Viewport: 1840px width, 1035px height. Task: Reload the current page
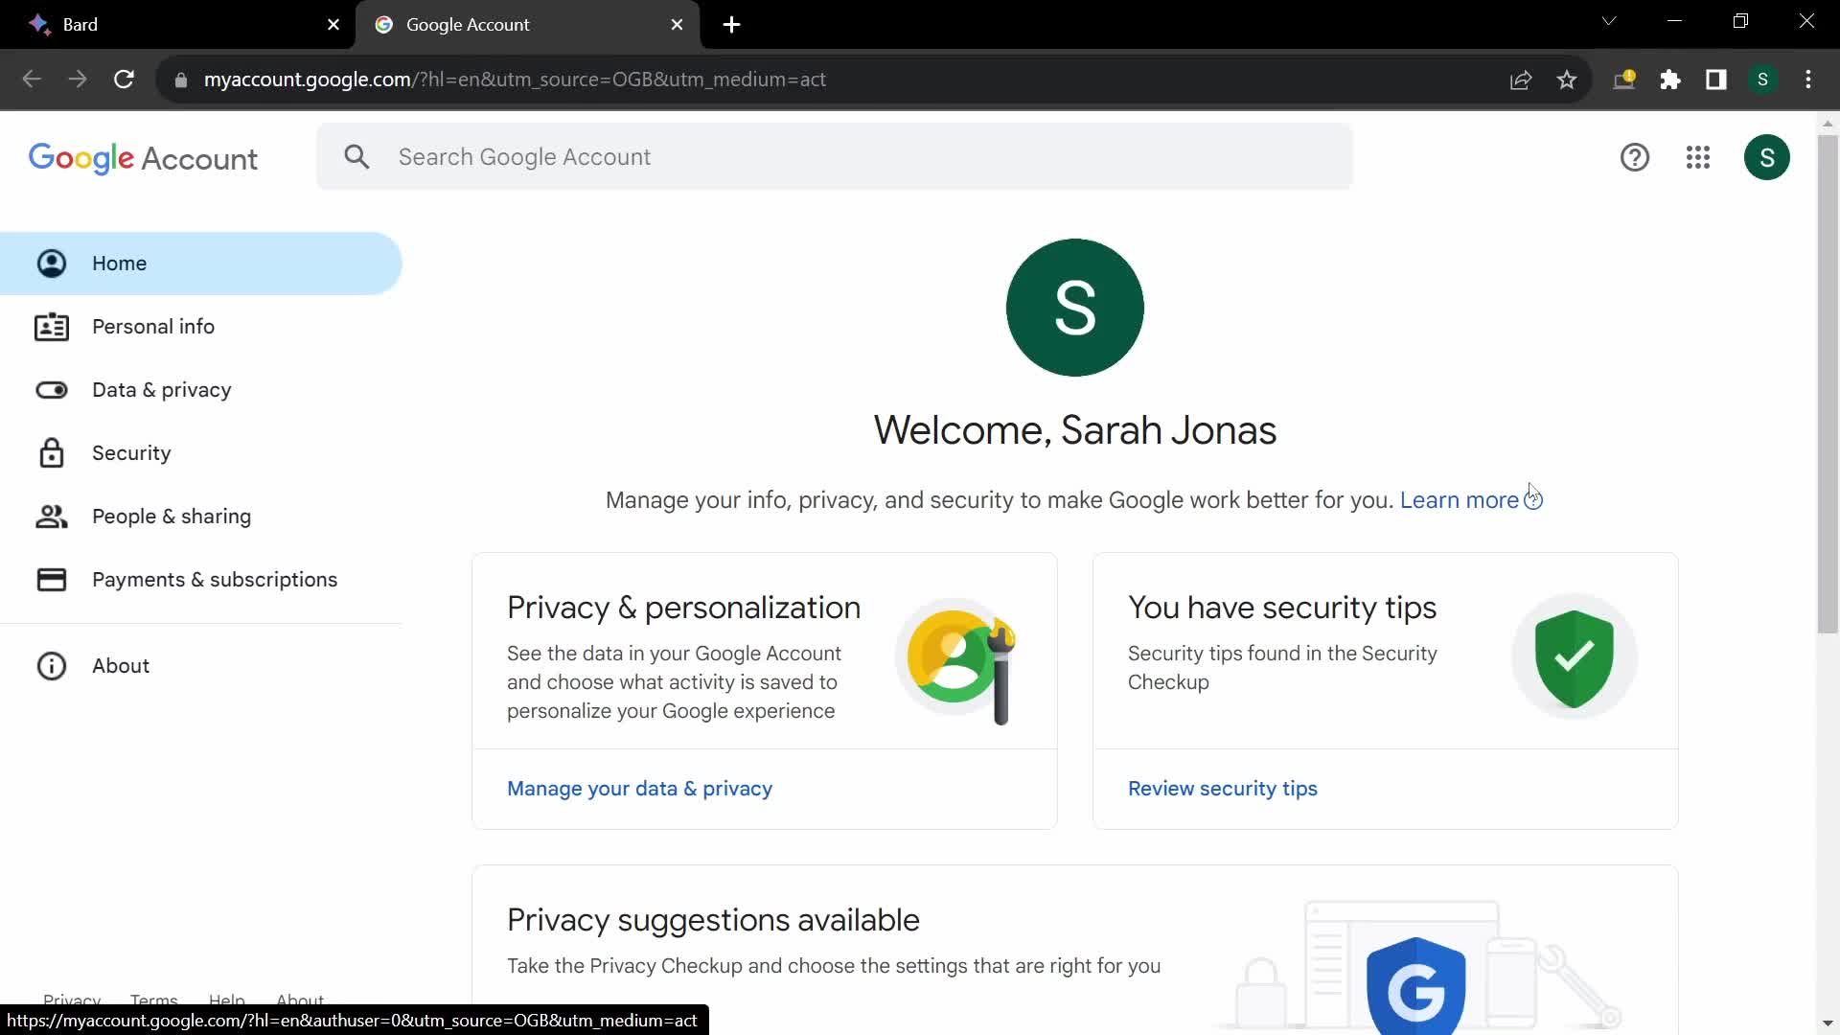pyautogui.click(x=124, y=80)
